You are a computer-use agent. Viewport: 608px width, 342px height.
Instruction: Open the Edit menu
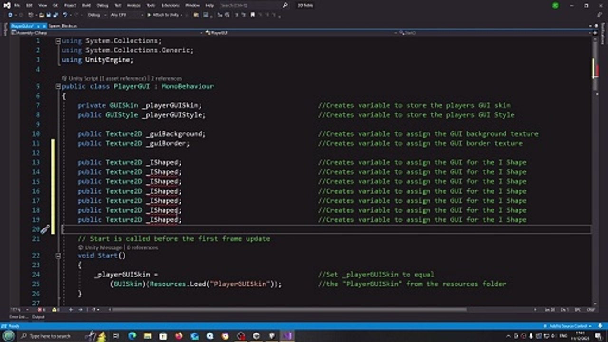29,5
